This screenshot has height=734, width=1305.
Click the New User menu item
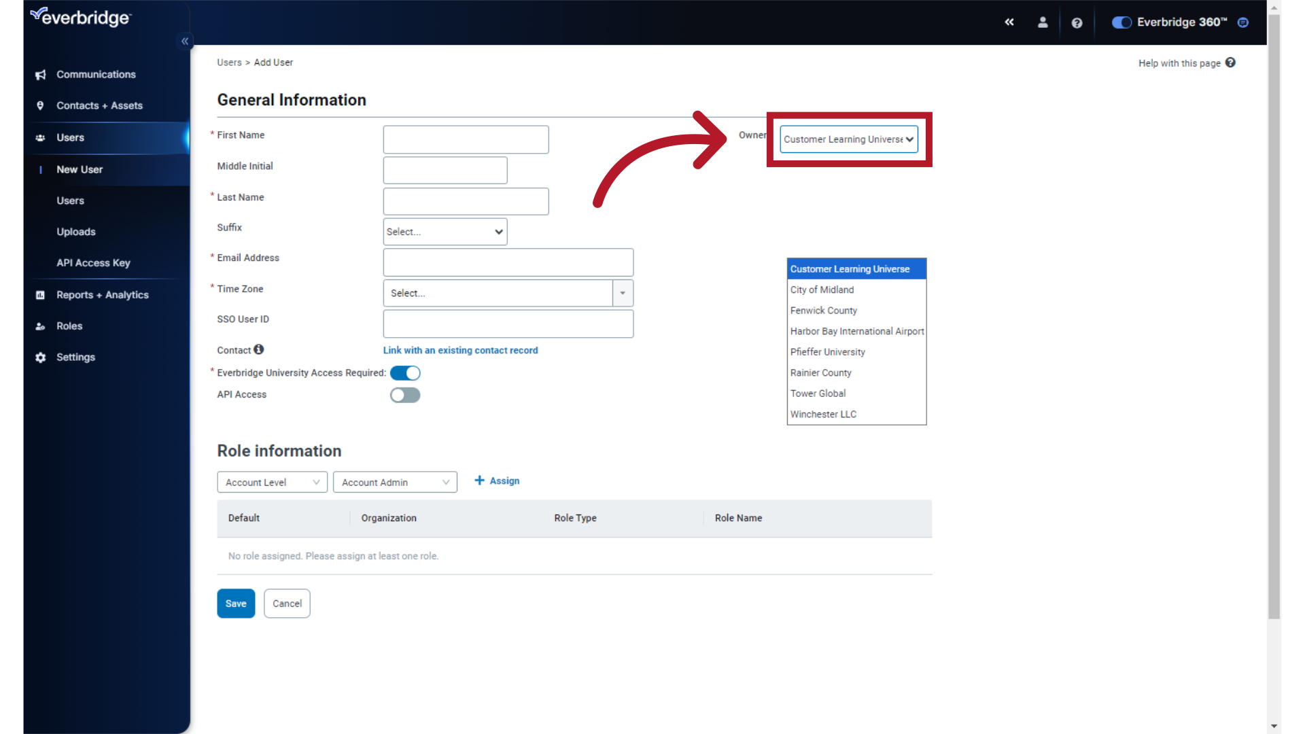(79, 169)
